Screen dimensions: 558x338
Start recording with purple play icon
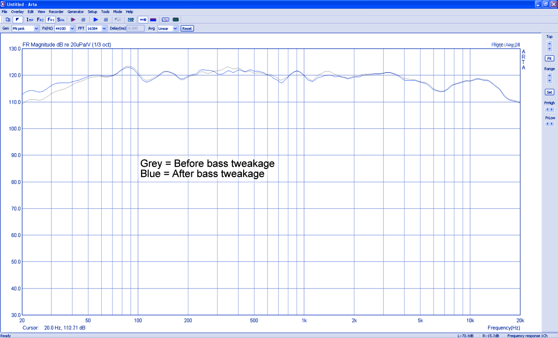[73, 19]
